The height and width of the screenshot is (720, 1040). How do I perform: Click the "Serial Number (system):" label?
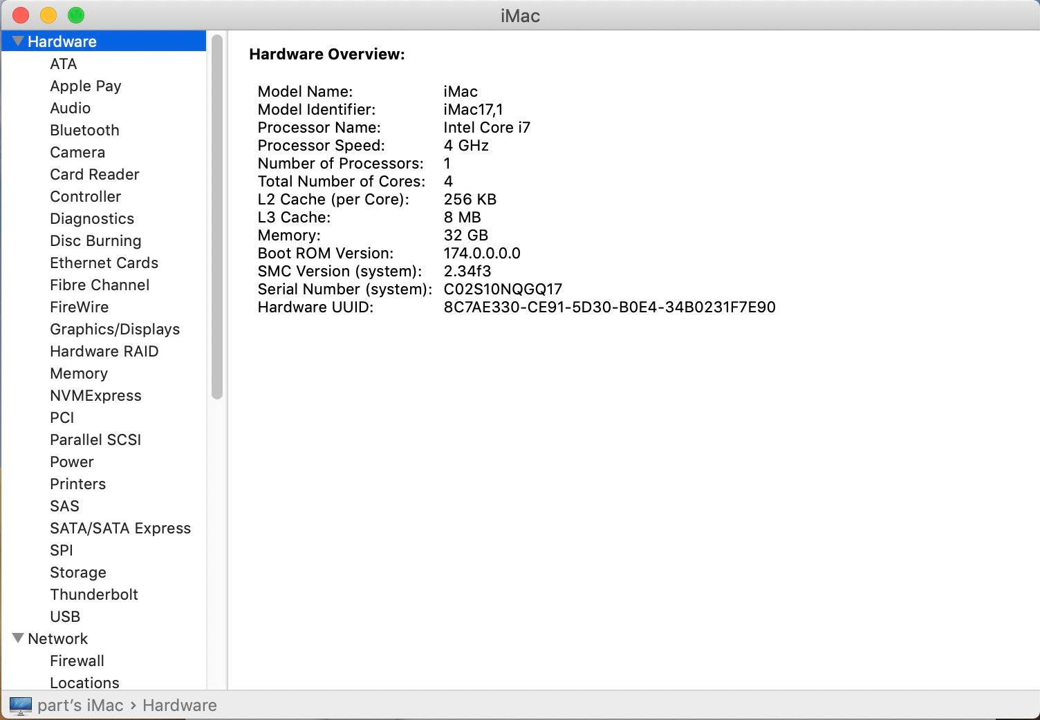pos(344,289)
